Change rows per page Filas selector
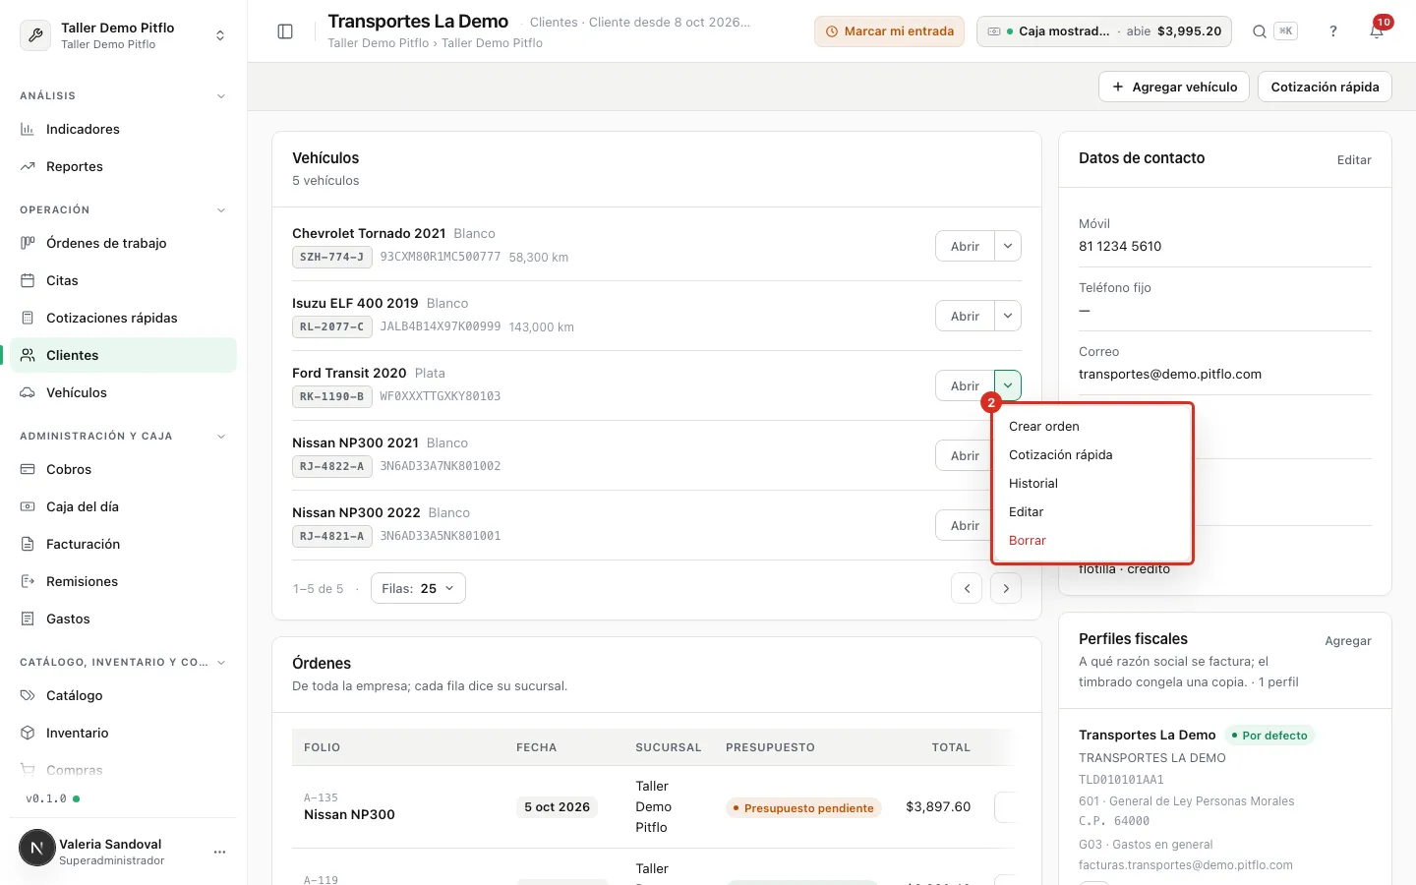1416x885 pixels. [418, 588]
